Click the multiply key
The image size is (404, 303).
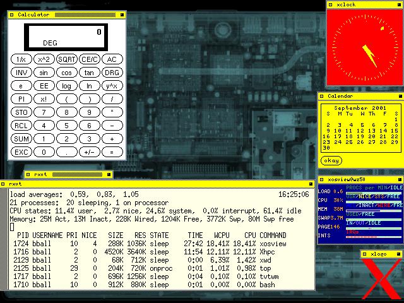click(x=112, y=112)
